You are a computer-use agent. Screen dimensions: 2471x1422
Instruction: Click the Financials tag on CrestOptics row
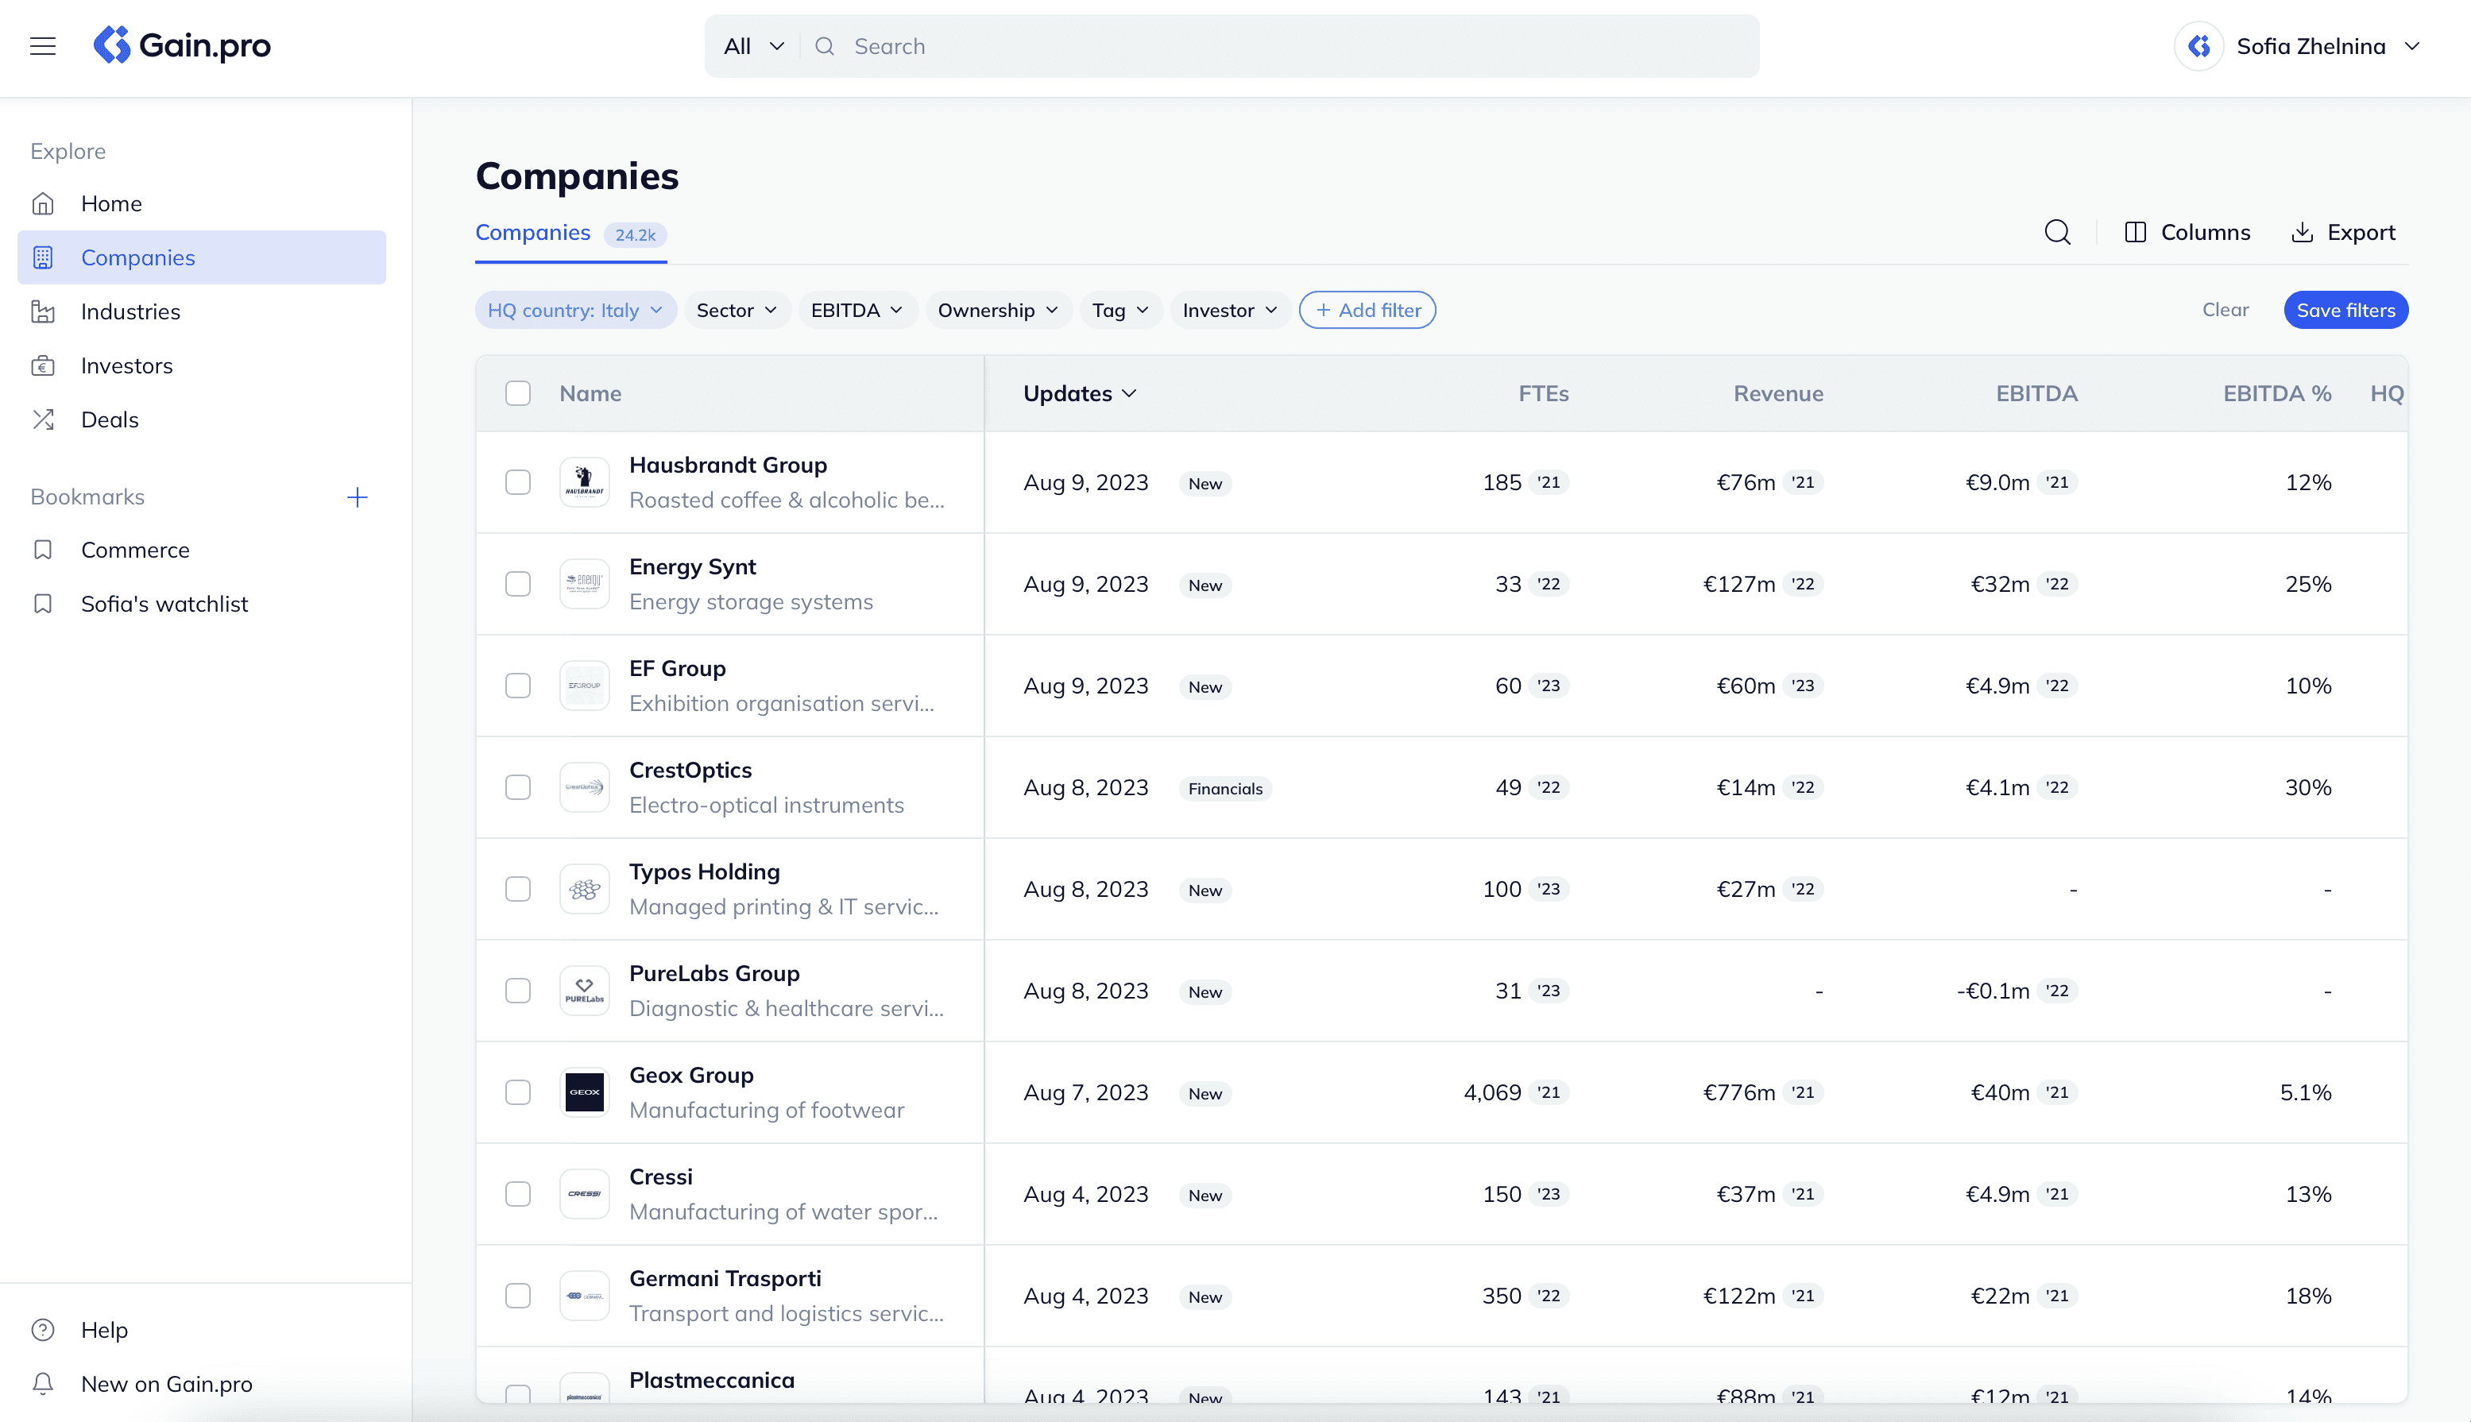1224,788
